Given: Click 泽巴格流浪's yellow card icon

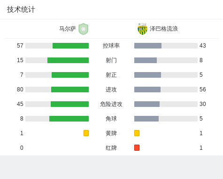Looking at the screenshot, I should click(137, 133).
